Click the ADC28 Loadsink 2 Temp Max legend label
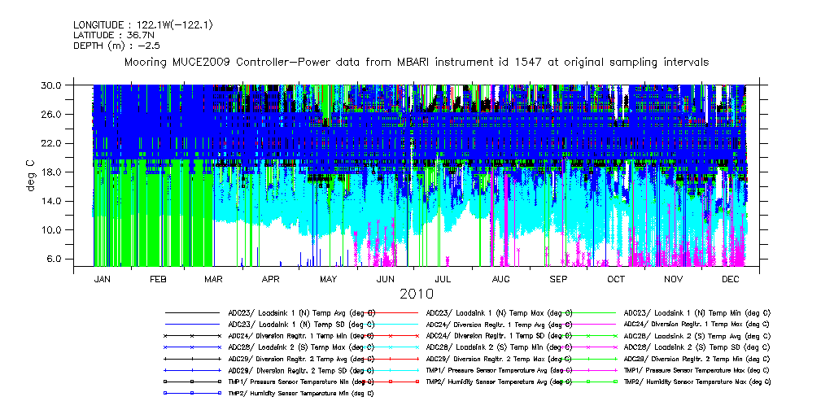The width and height of the screenshot is (821, 410). (x=301, y=347)
